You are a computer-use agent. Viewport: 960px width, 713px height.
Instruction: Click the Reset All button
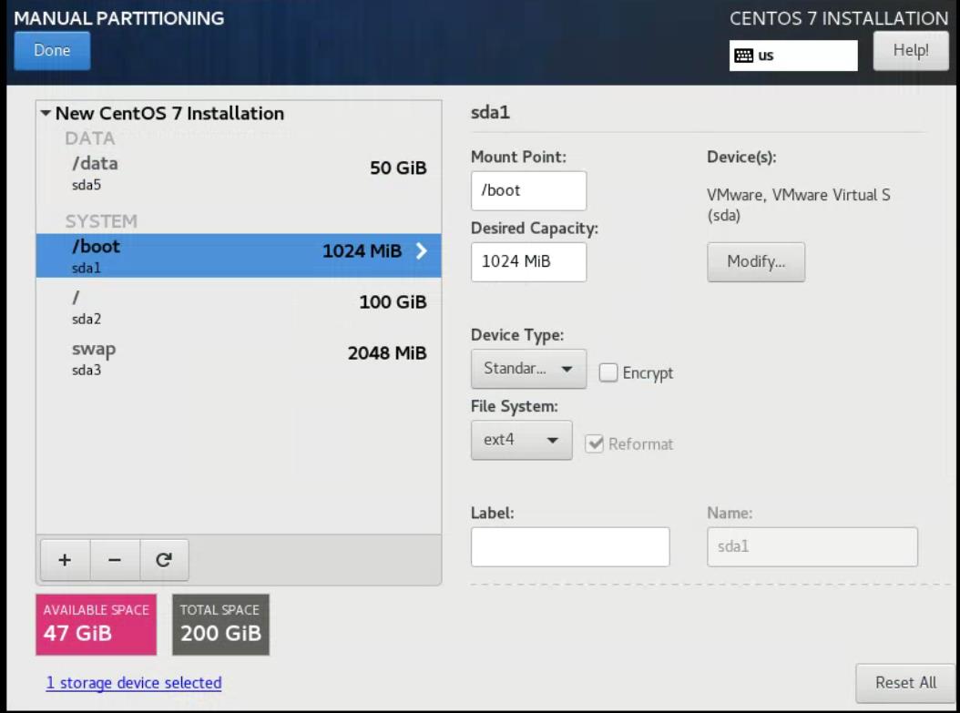point(905,683)
